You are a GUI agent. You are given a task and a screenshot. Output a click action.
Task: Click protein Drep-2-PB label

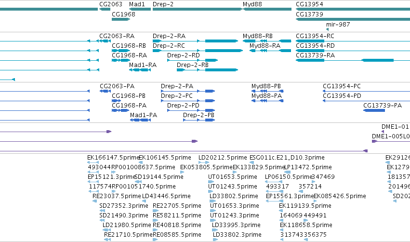point(198,115)
